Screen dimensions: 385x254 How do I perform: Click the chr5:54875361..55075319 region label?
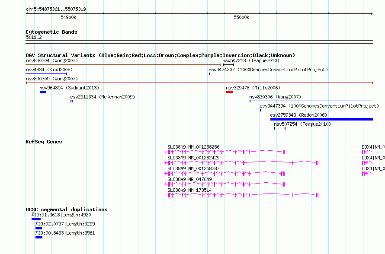point(56,10)
